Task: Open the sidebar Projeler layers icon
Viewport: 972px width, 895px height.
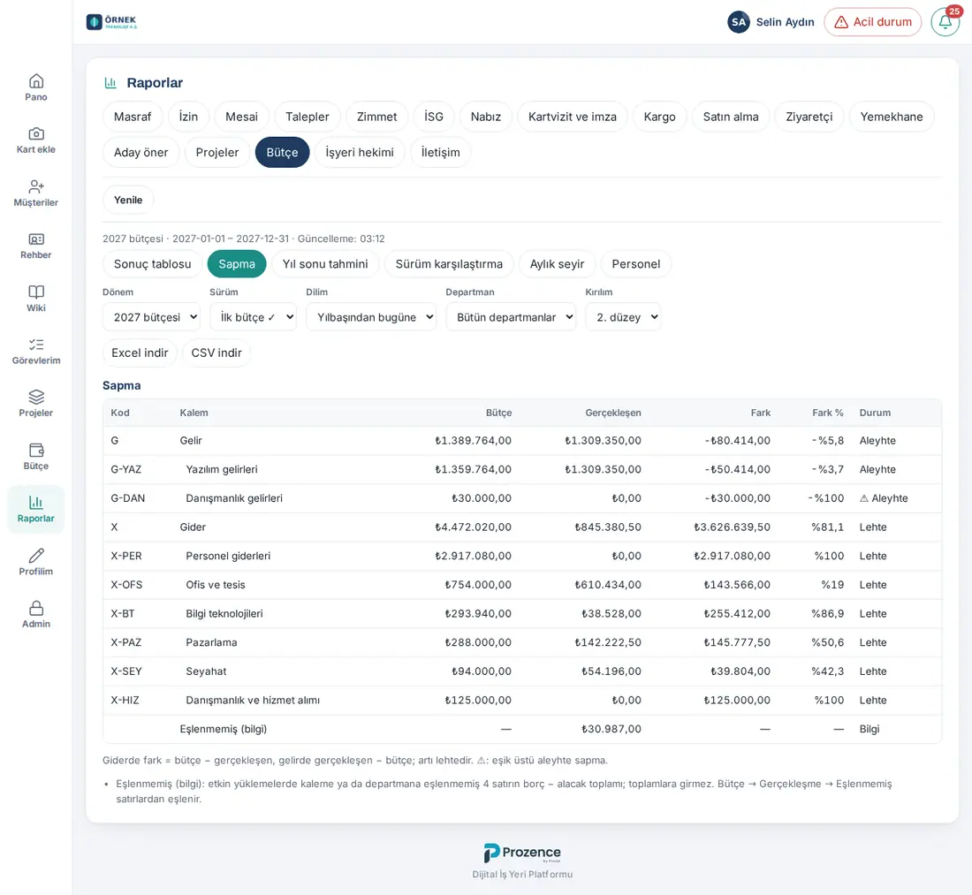Action: 36,398
